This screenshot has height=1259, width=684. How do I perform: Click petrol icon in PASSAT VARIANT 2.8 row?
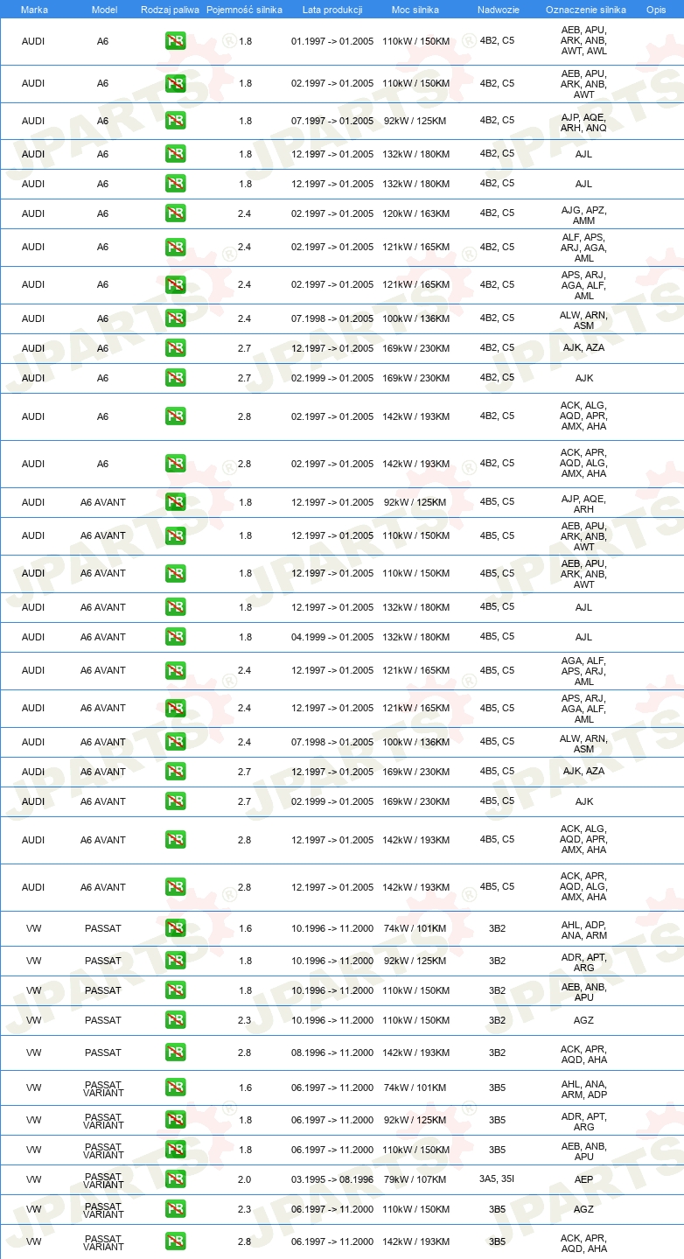click(175, 1242)
